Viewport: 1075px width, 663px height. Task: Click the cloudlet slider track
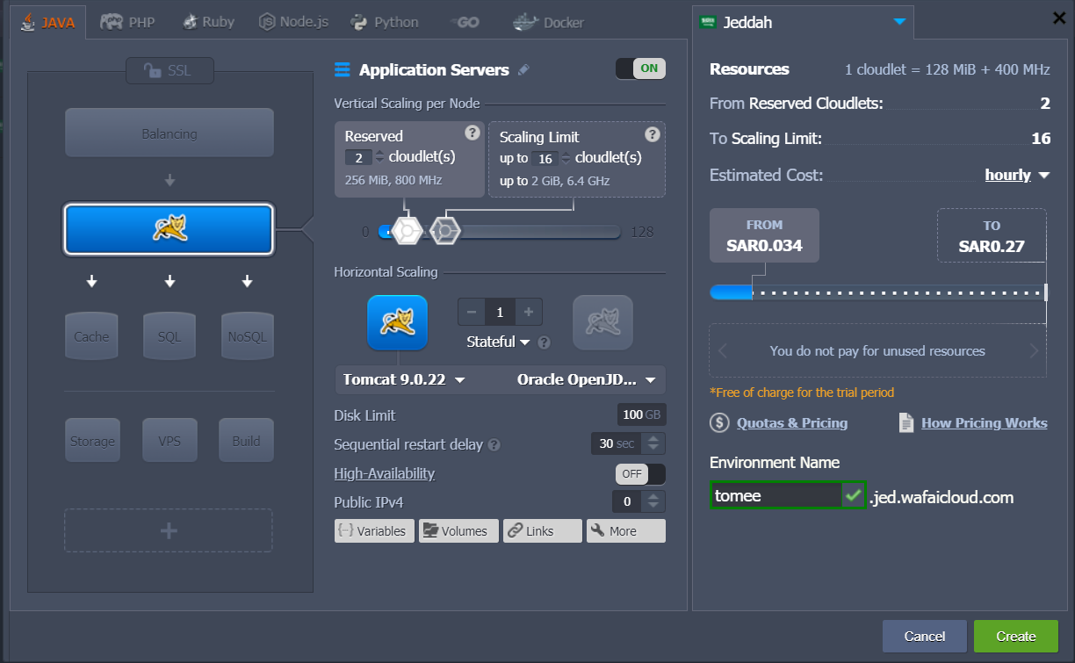click(499, 232)
